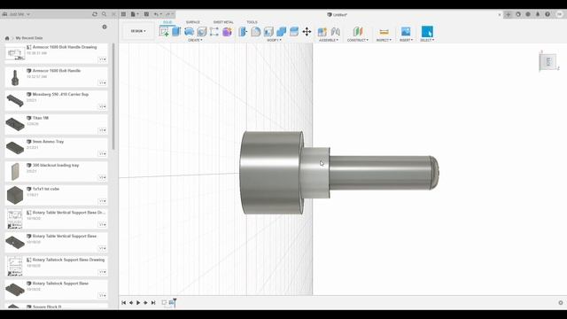Open version dropdown for 1x1x1 tst cube
Image resolution: width=567 pixels, height=319 pixels.
[x=103, y=201]
